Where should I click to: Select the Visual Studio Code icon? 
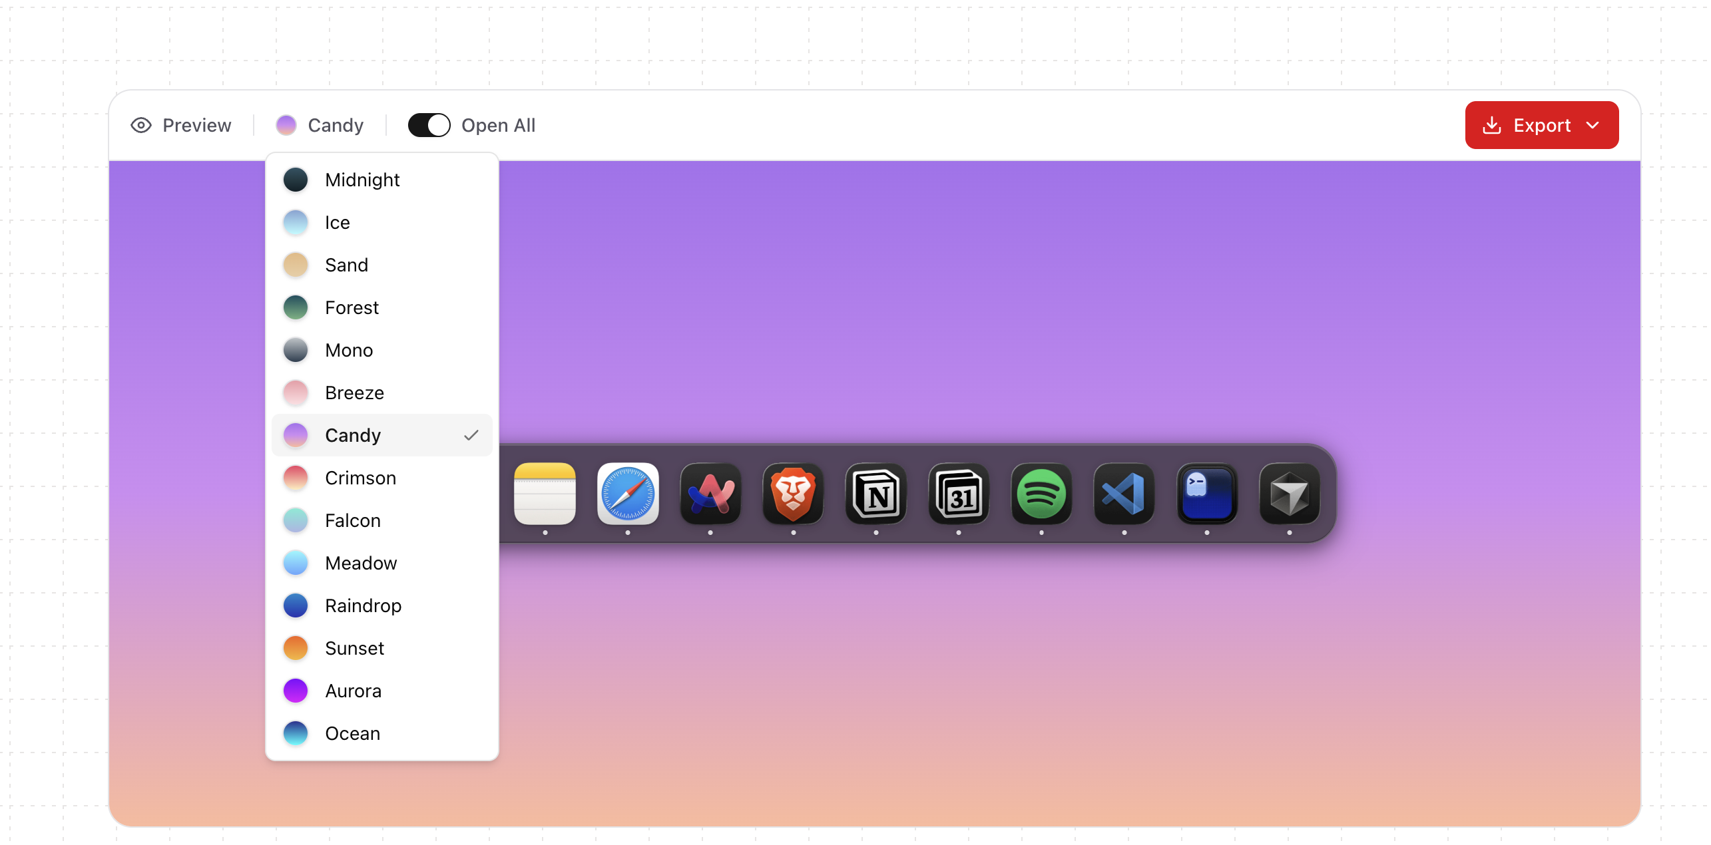[1123, 494]
